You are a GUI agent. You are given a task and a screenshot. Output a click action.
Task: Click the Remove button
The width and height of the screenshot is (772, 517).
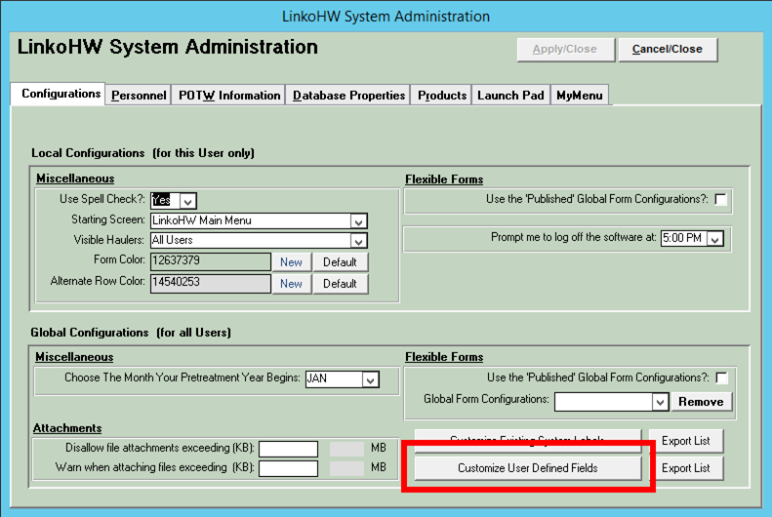[701, 402]
